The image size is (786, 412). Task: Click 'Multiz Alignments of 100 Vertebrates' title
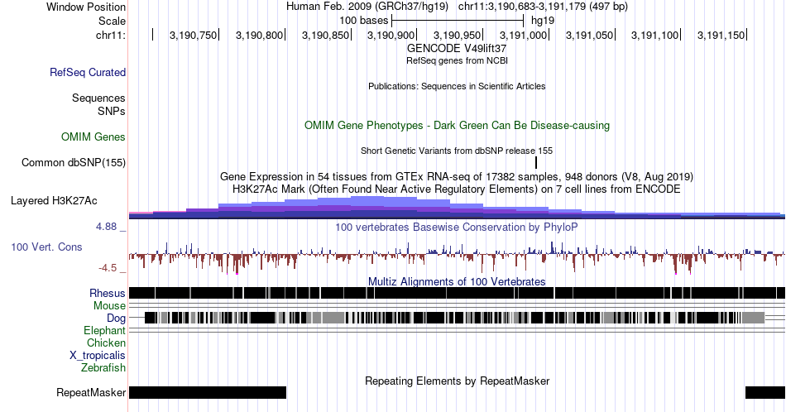tap(457, 281)
